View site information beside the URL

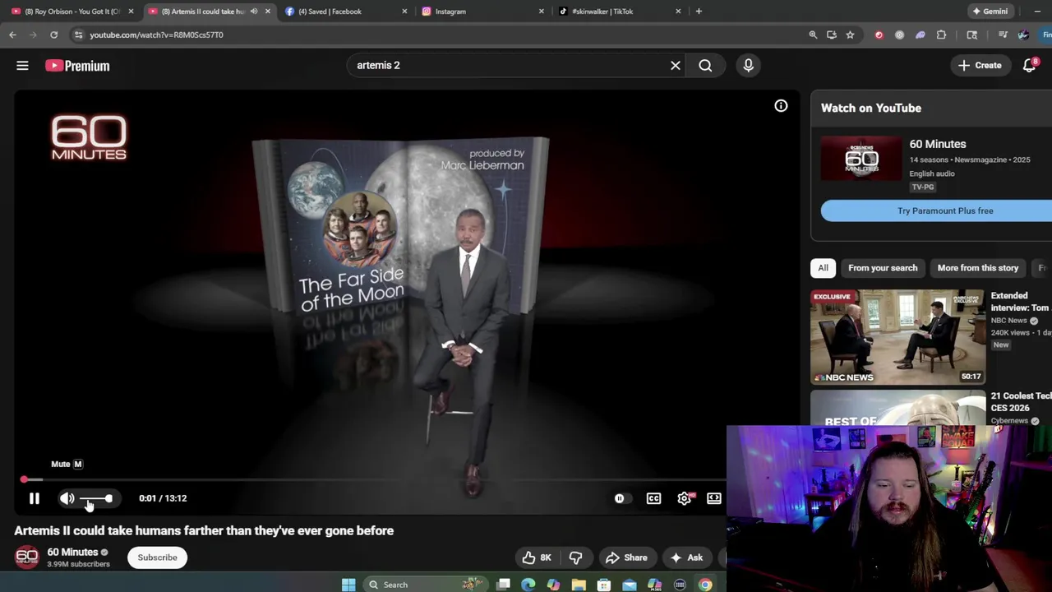pyautogui.click(x=78, y=35)
